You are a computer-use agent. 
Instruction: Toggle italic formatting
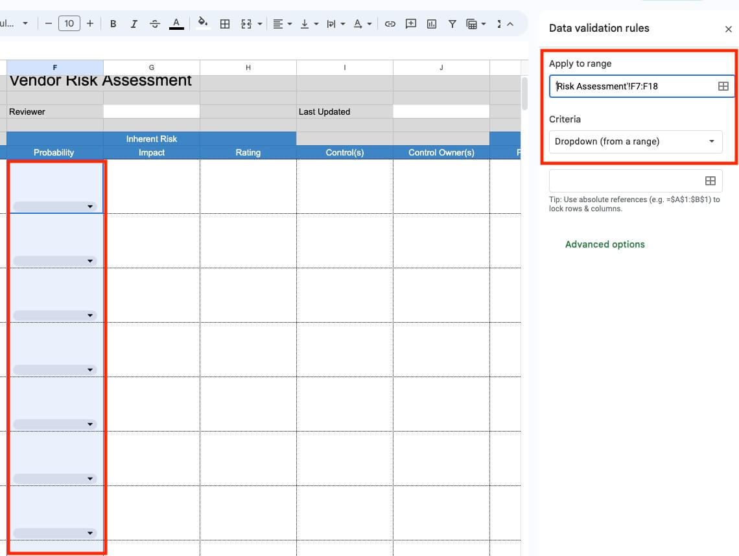(134, 23)
